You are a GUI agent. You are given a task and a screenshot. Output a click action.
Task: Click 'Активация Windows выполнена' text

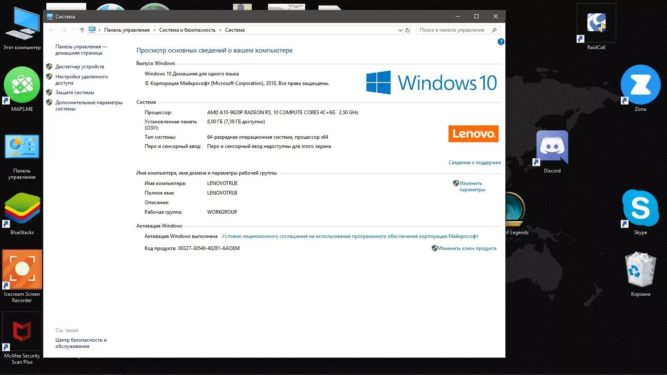point(181,236)
